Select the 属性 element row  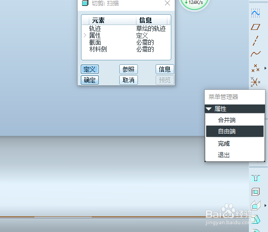click(126, 35)
